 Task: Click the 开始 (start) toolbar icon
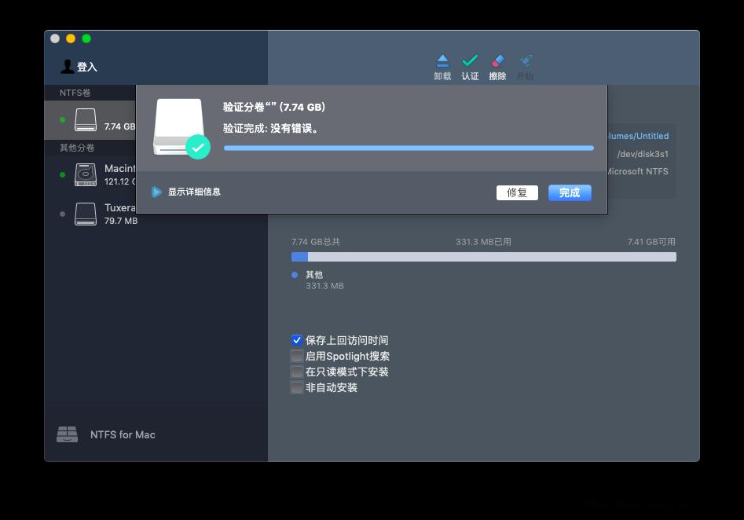pyautogui.click(x=525, y=60)
